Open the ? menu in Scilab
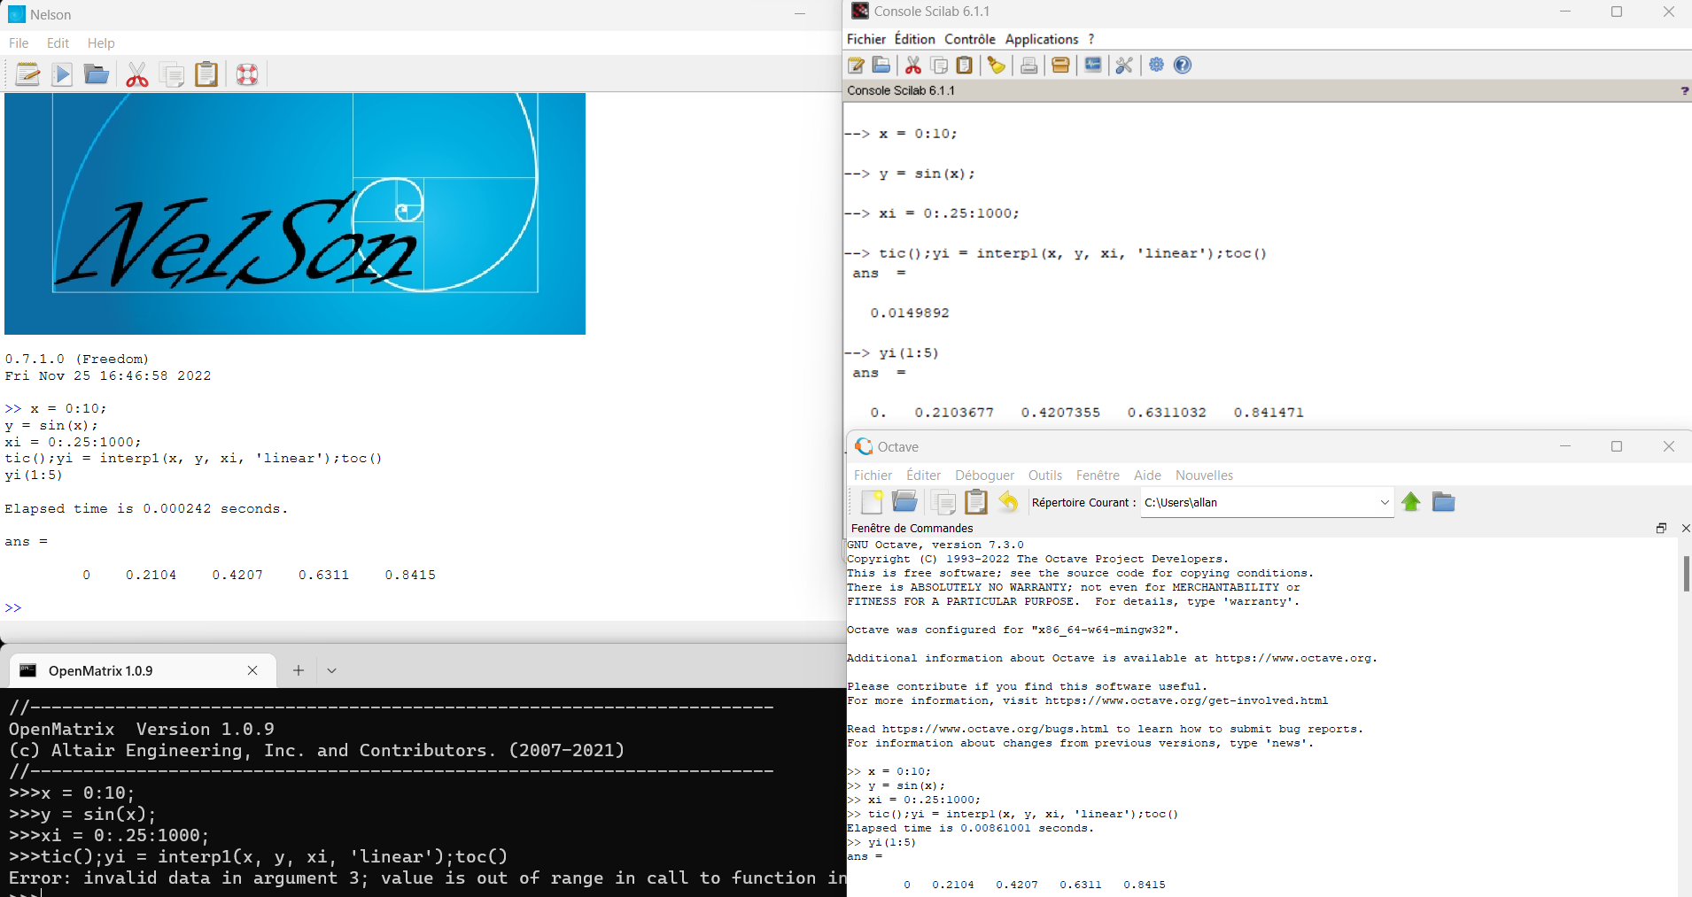The image size is (1692, 897). coord(1090,39)
